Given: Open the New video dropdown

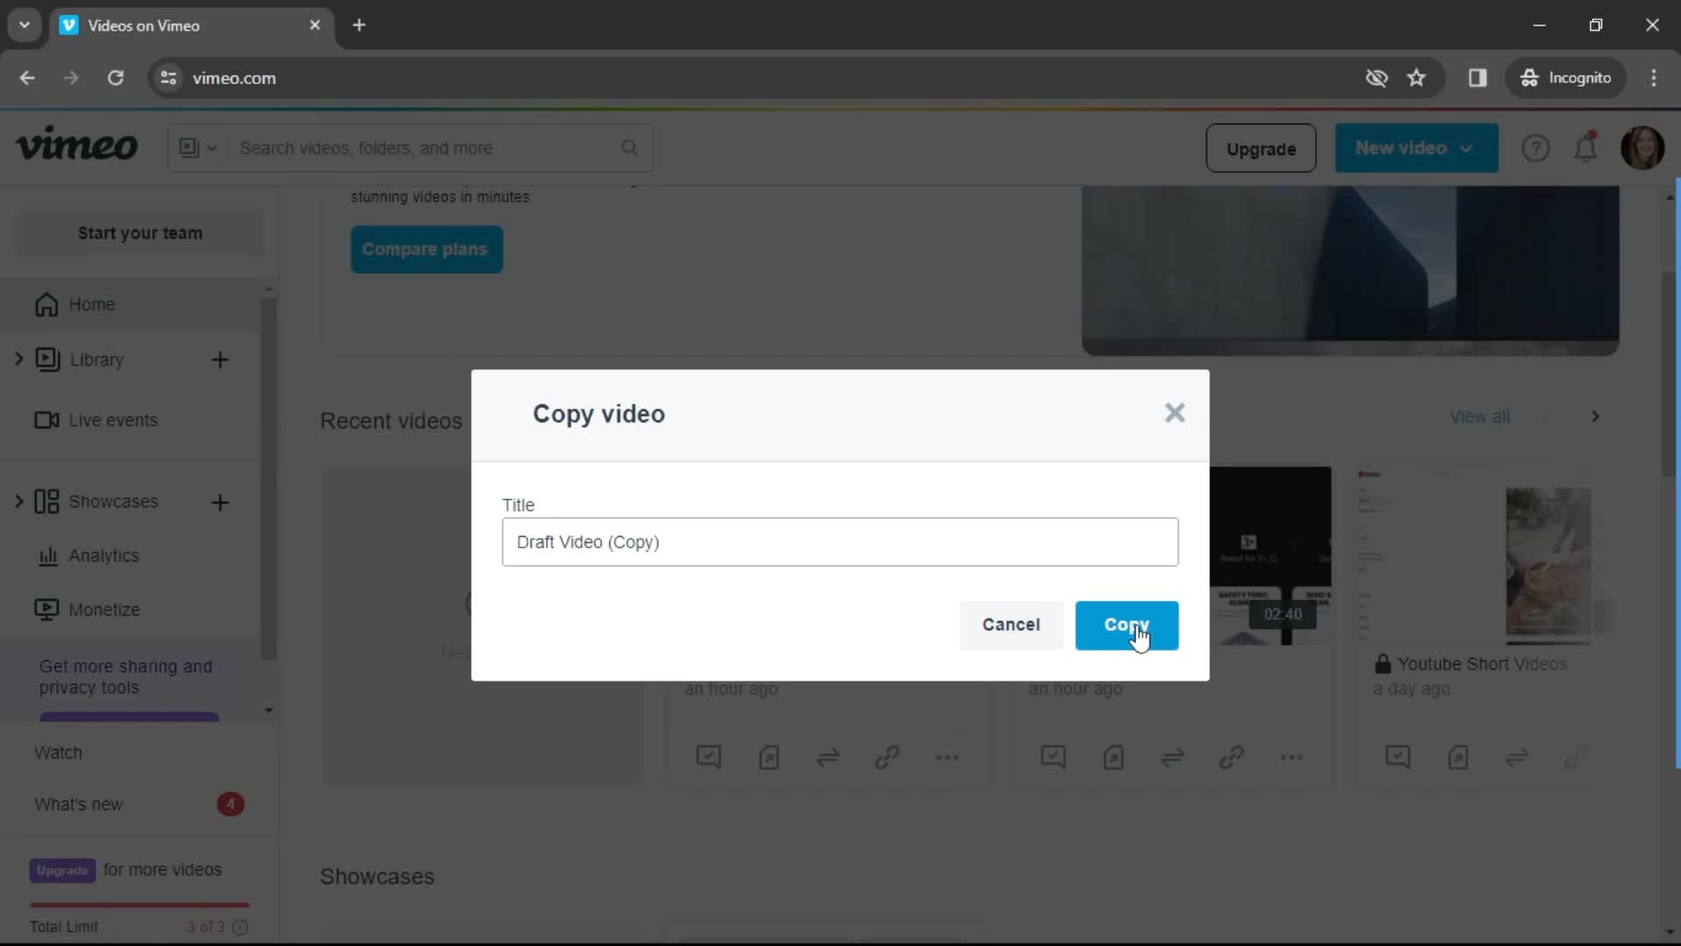Looking at the screenshot, I should (1416, 148).
